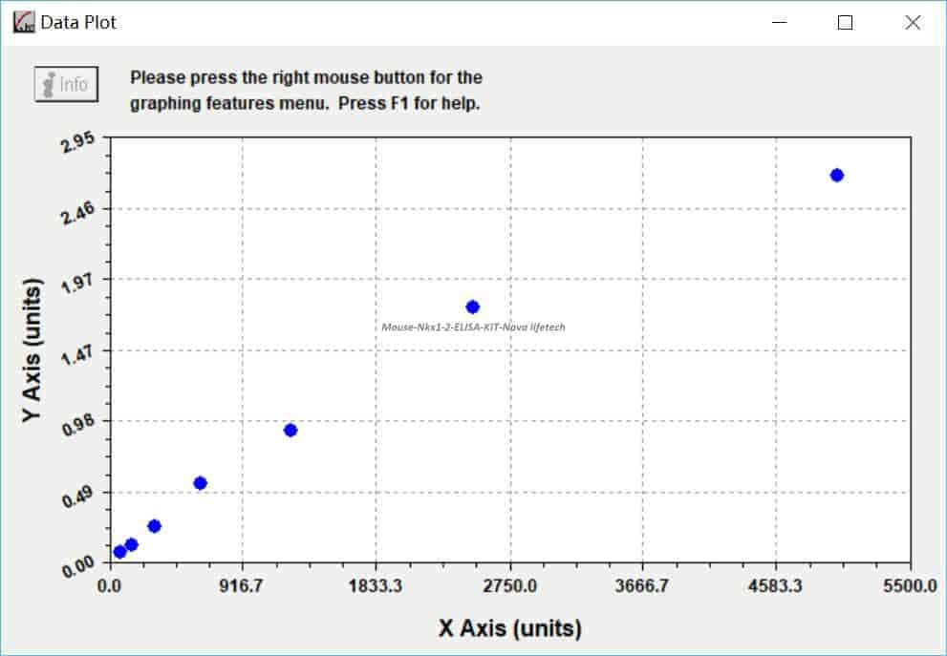Image resolution: width=947 pixels, height=656 pixels.
Task: Click the lowest data point near origin
Action: tap(119, 552)
